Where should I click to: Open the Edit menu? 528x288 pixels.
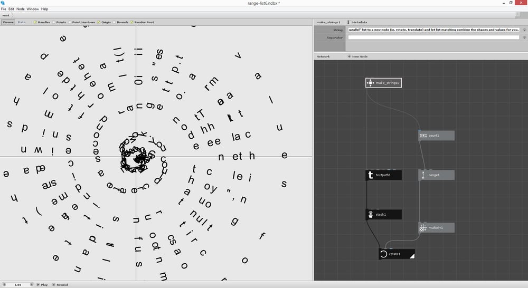point(11,9)
